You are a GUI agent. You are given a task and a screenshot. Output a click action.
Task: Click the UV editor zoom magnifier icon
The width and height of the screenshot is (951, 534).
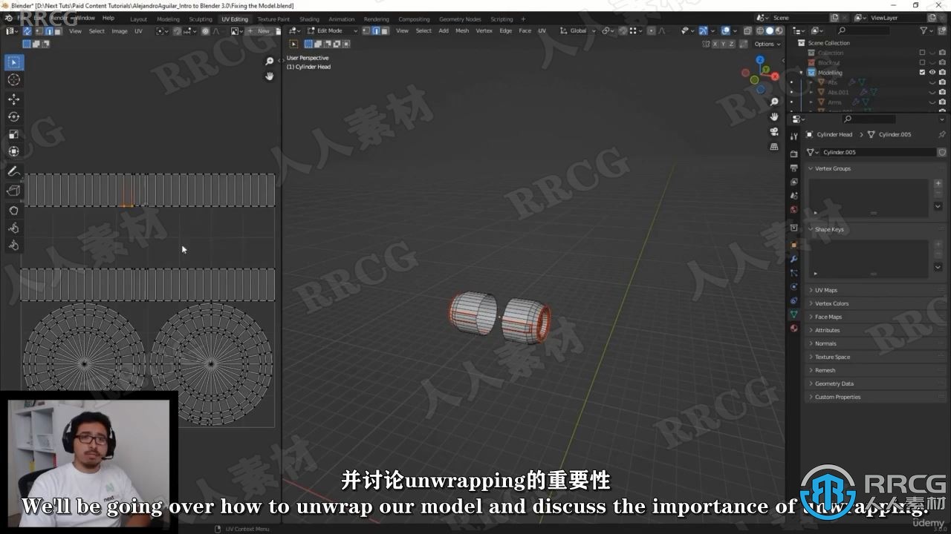pyautogui.click(x=270, y=62)
